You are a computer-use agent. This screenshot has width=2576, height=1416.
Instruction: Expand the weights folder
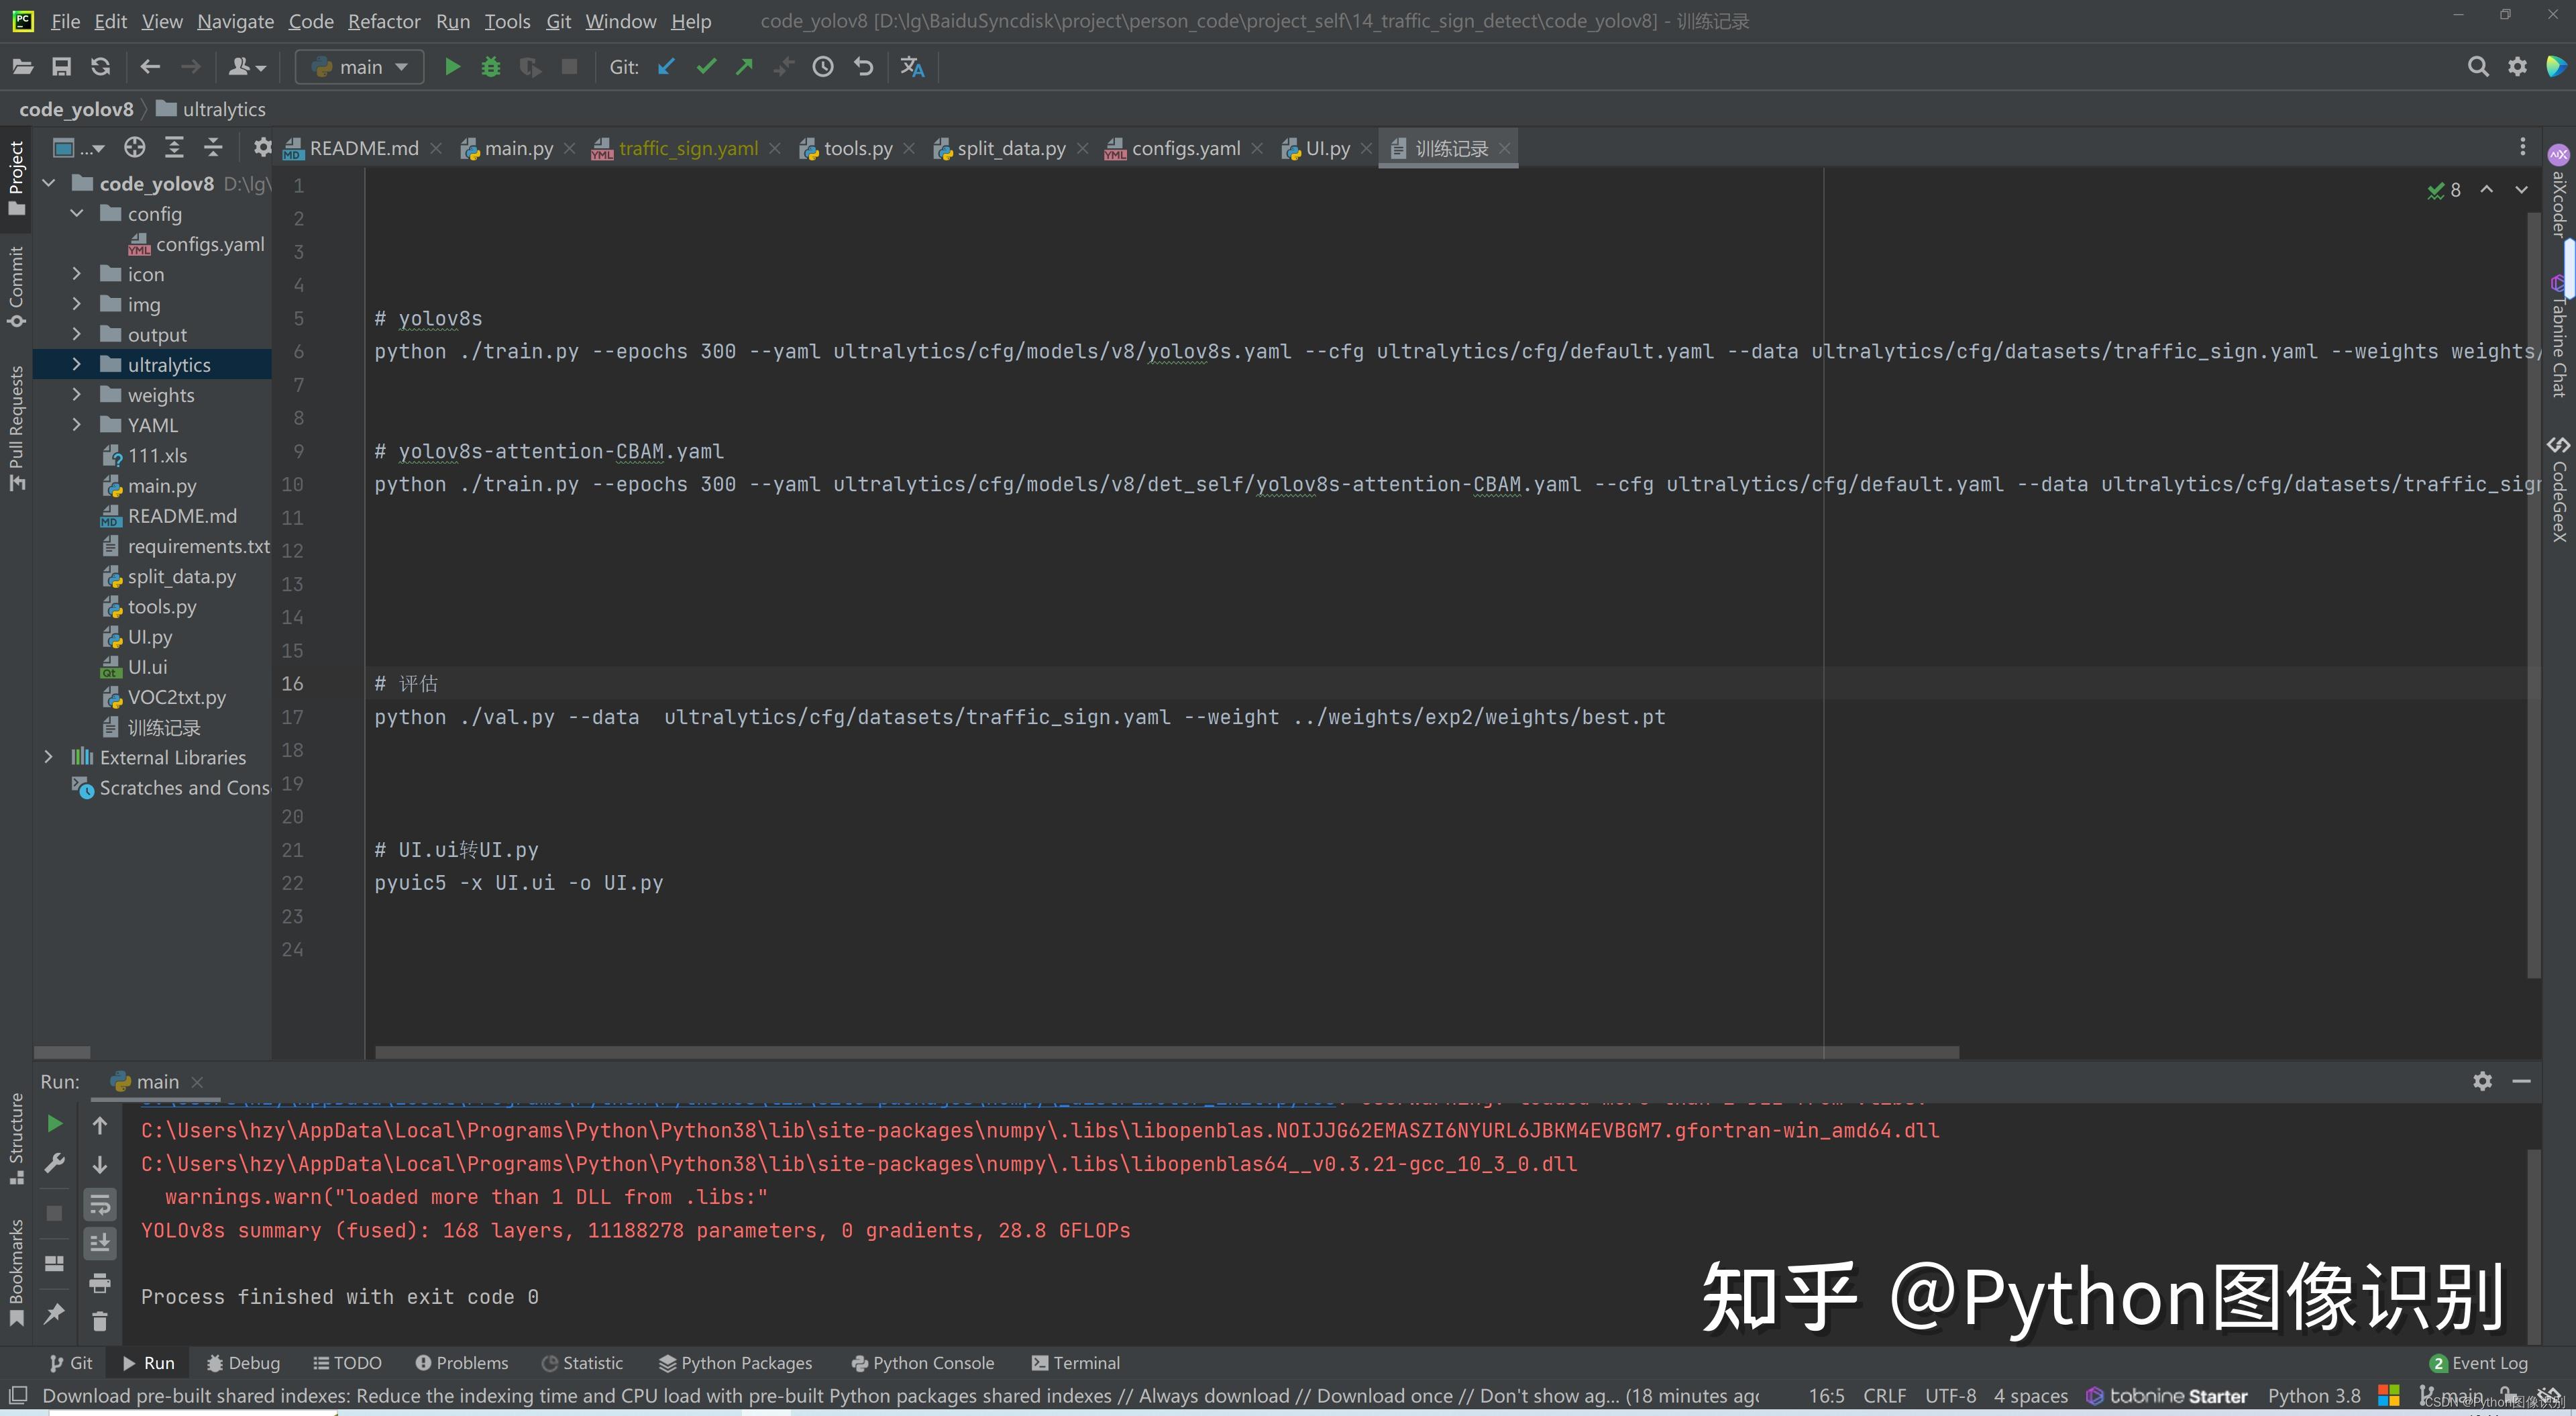[78, 395]
